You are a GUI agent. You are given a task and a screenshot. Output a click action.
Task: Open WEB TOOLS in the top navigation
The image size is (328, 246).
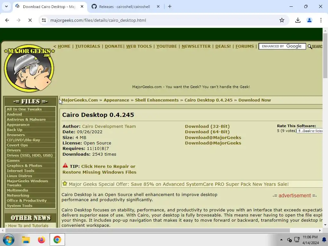point(139,46)
